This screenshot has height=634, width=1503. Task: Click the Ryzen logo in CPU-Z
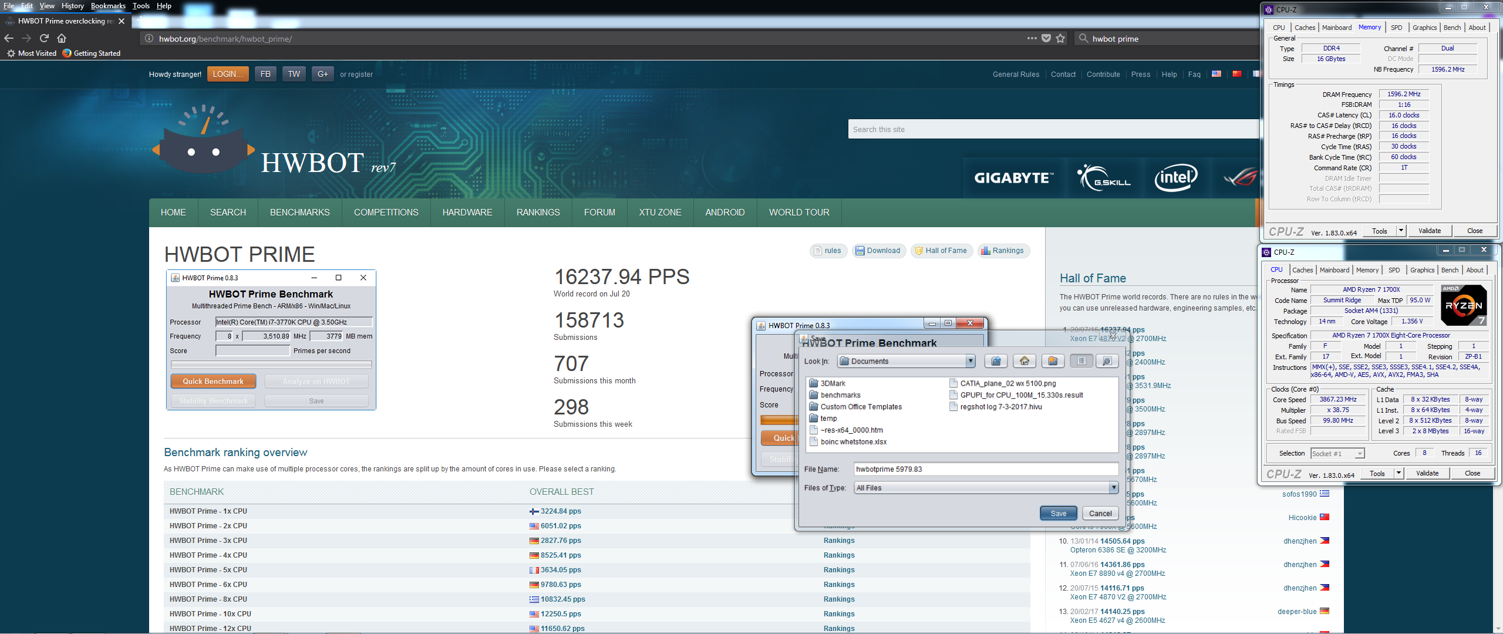[x=1464, y=305]
